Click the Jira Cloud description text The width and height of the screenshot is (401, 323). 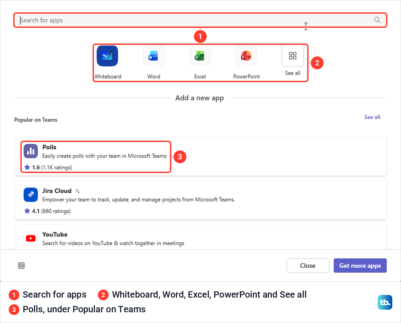tap(139, 200)
